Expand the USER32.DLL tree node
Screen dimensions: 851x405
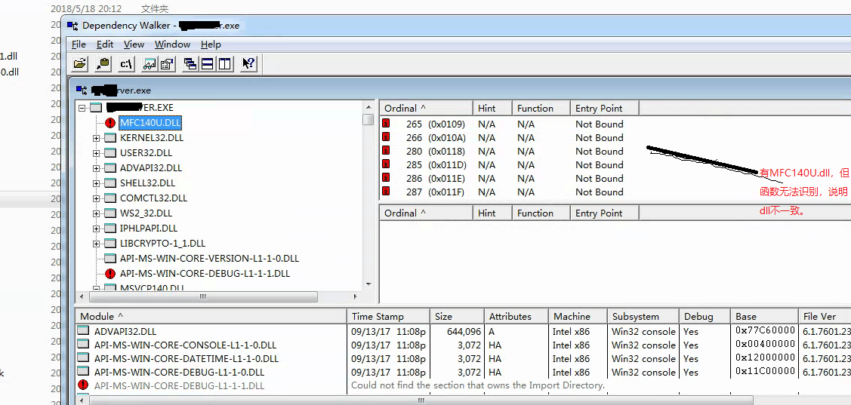97,153
